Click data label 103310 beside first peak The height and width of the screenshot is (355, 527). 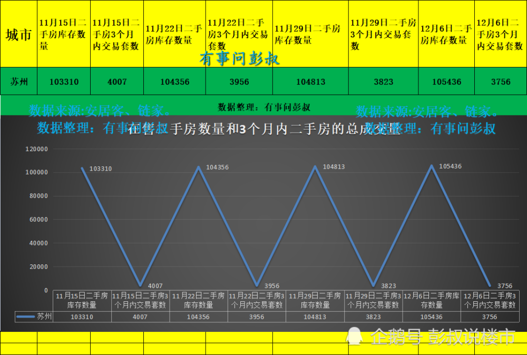point(101,169)
